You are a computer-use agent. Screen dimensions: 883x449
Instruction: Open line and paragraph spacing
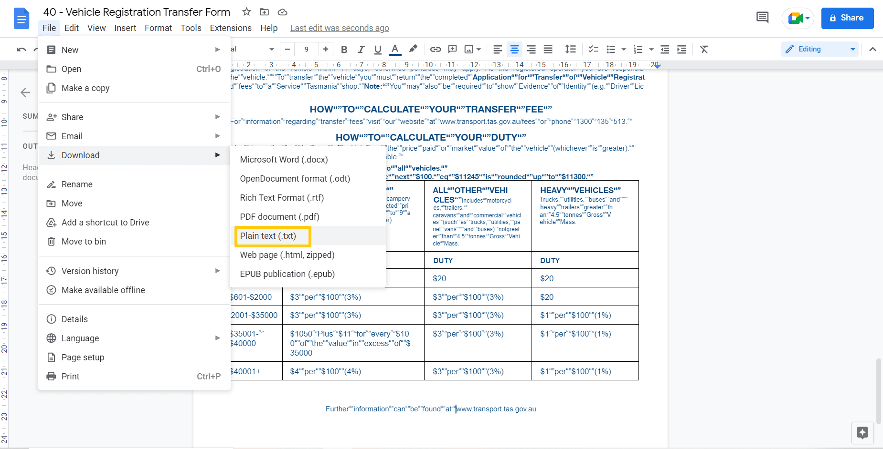coord(571,49)
